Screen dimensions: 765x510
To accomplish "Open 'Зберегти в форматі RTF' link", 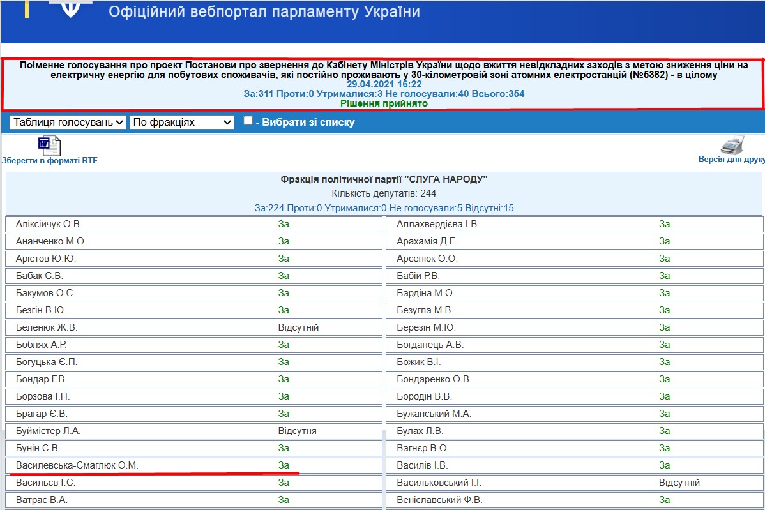I will [x=49, y=160].
